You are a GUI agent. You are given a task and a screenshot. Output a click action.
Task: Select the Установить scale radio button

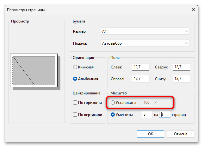pyautogui.click(x=113, y=103)
